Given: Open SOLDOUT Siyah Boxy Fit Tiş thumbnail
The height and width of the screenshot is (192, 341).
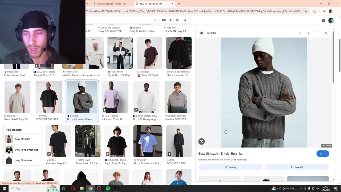Looking at the screenshot, I should tap(117, 141).
